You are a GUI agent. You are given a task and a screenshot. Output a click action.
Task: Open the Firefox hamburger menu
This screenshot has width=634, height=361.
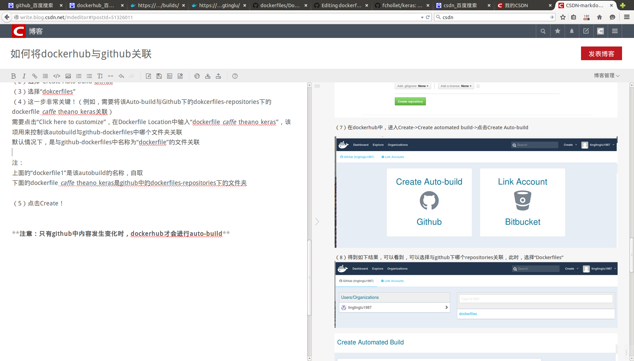point(627,17)
